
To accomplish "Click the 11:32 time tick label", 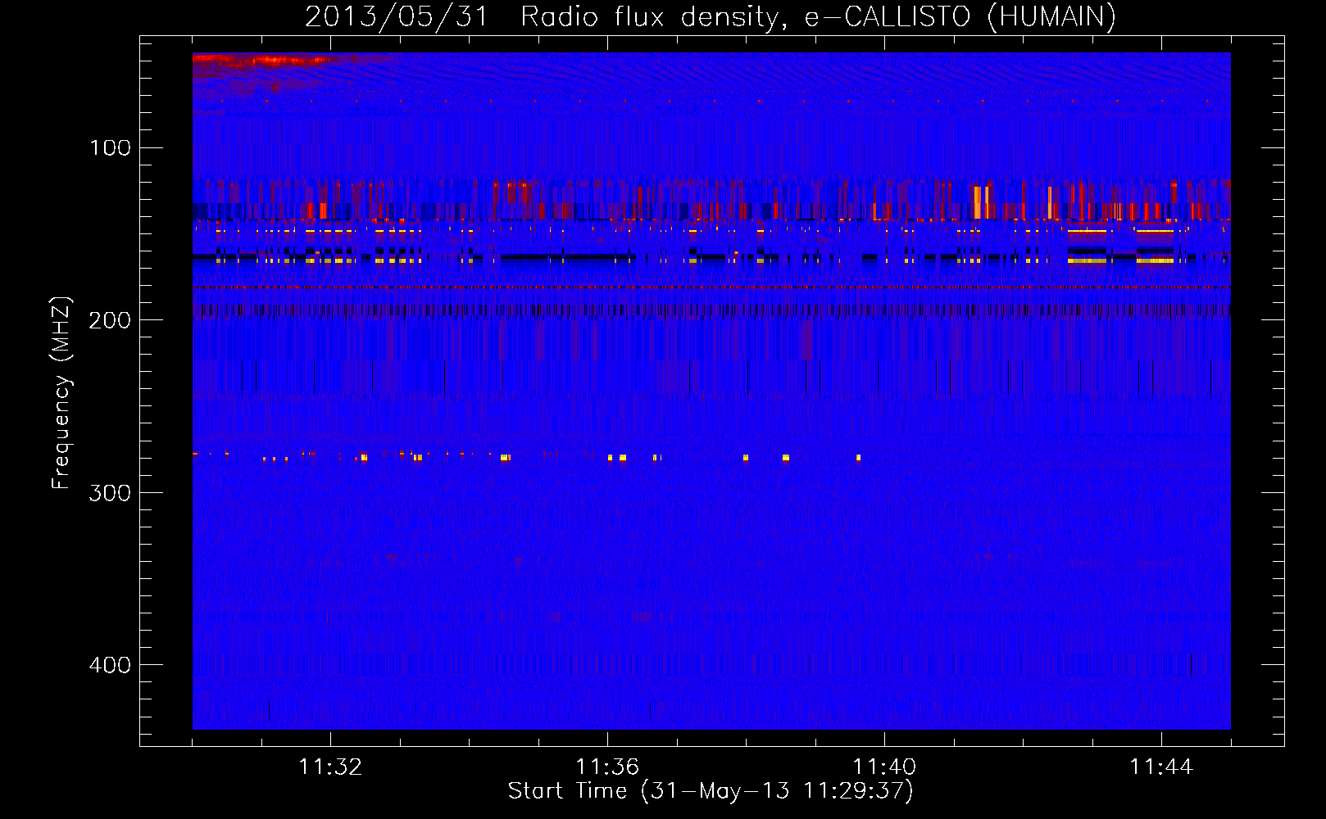I will pos(330,767).
